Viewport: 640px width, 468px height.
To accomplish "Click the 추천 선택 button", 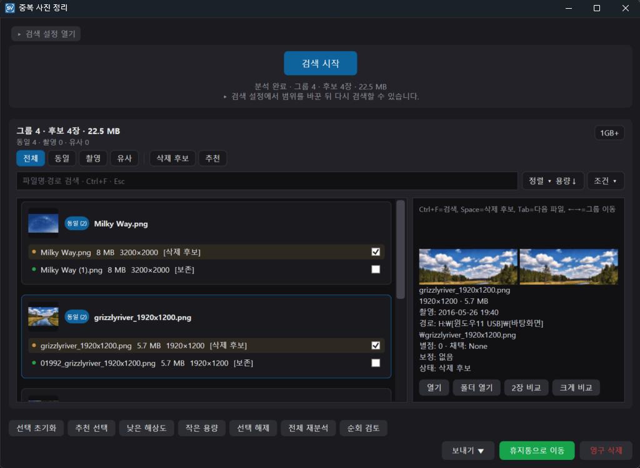I will point(91,428).
